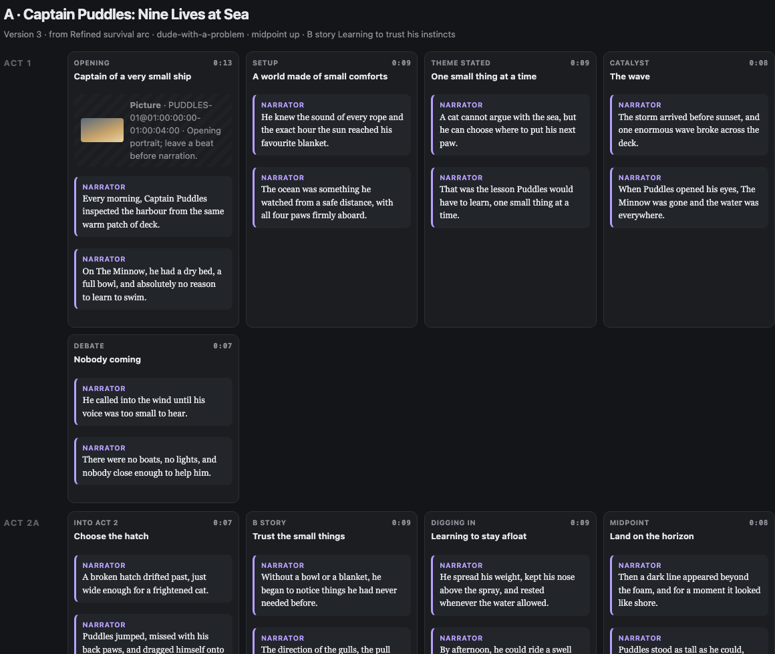Screen dimensions: 775x654
Task: Select the "ACT 1" row label
Action: [x=18, y=63]
